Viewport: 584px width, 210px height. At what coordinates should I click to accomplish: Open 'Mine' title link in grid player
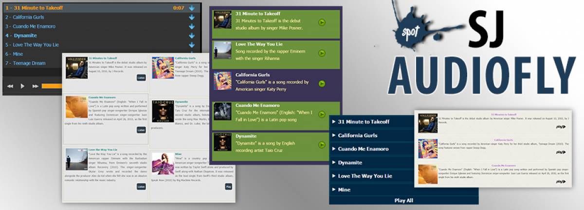pyautogui.click(x=178, y=154)
